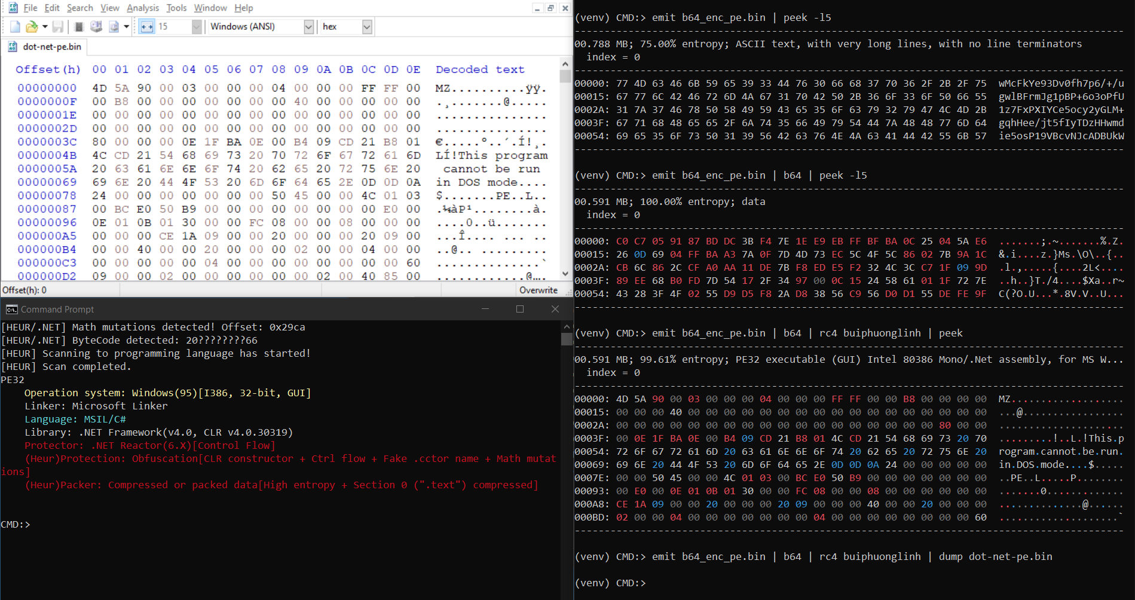Click the '(Heur)Packer: Compressed or packed data' line

(282, 485)
